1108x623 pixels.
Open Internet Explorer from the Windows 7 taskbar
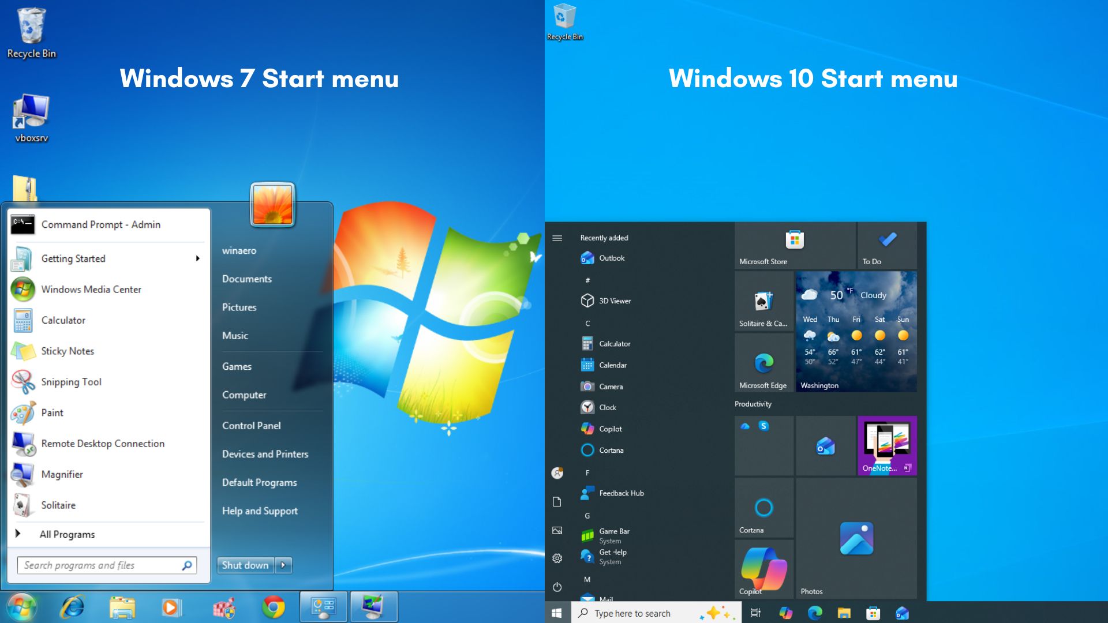[x=72, y=607]
